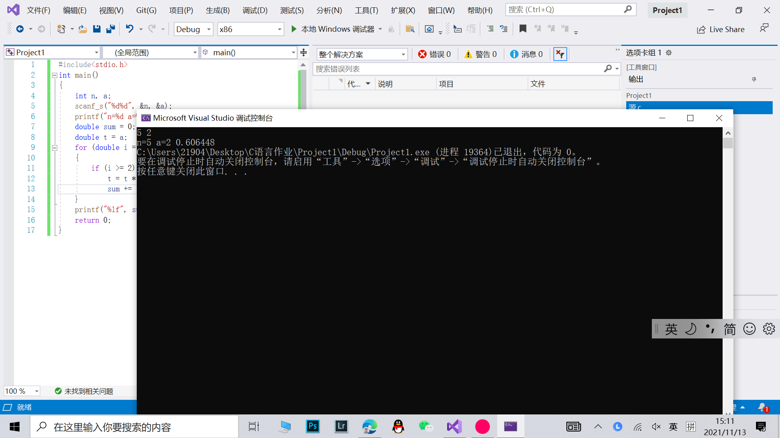780x438 pixels.
Task: Open the 调试(D) menu
Action: [255, 10]
